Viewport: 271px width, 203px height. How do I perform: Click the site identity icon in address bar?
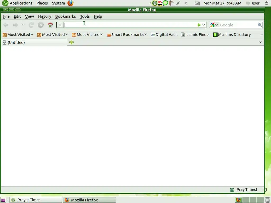pos(60,25)
